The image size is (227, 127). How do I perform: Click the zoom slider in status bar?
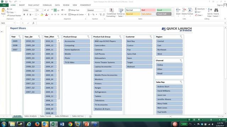[x=211, y=120]
